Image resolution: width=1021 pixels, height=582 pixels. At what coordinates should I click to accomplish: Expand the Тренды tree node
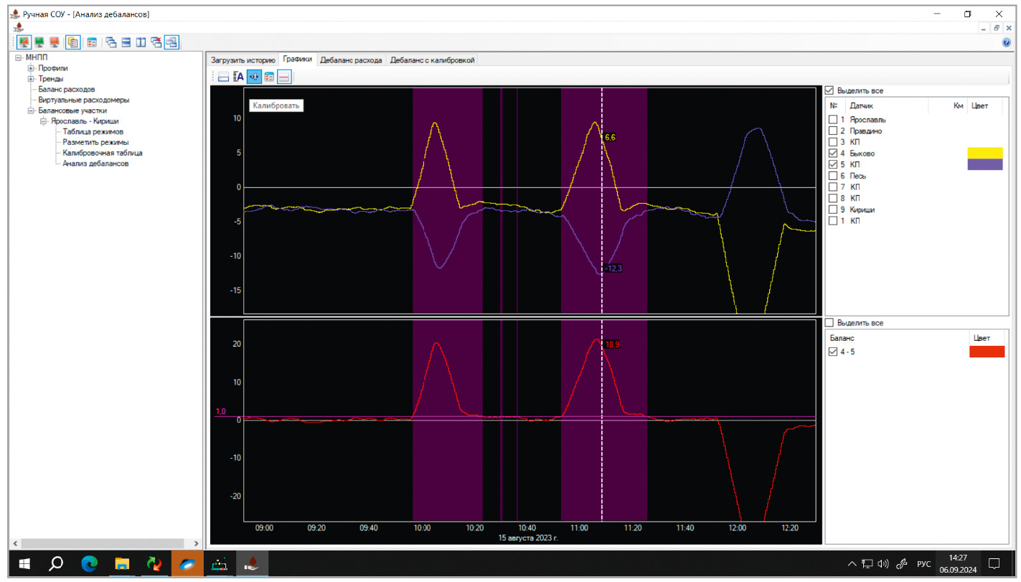tap(31, 79)
